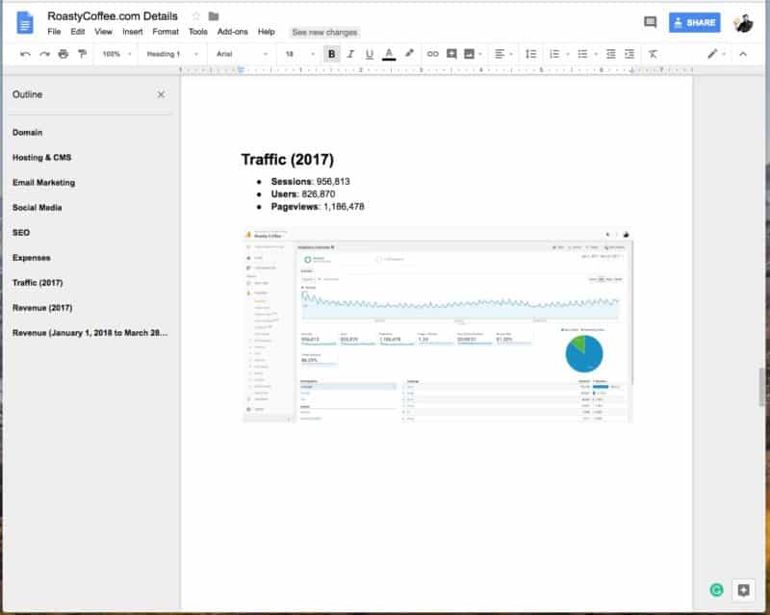Jump to Hosting & CMS outline entry
The image size is (770, 615).
click(x=41, y=158)
